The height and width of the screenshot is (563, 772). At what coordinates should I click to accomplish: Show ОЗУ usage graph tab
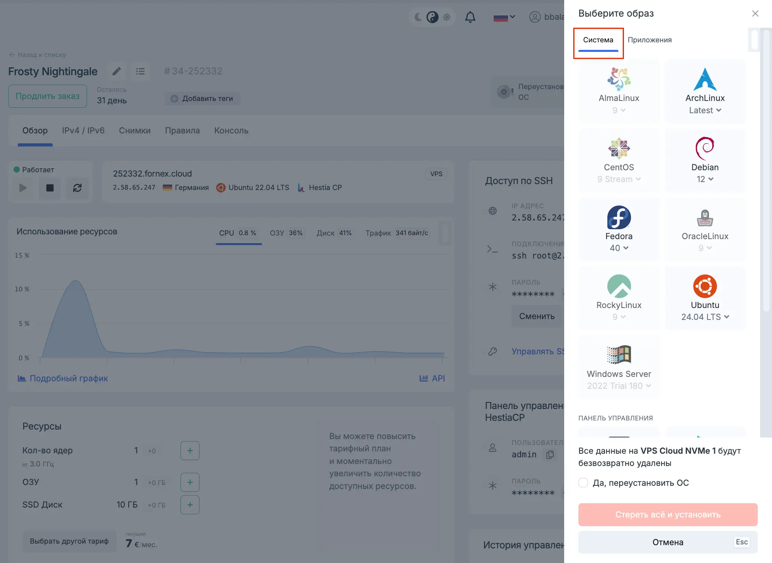pos(287,233)
